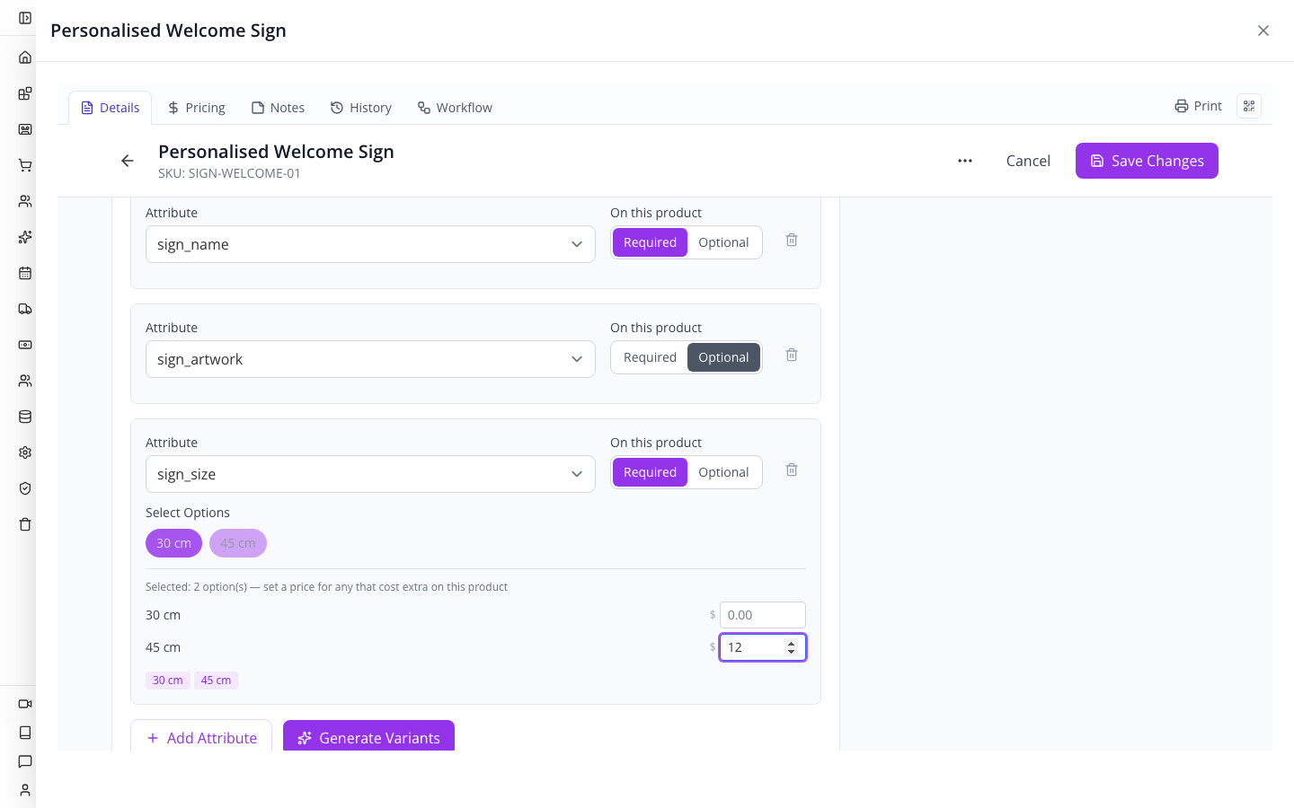
Task: Open the video camera icon in the sidebar
Action: pyautogui.click(x=25, y=704)
